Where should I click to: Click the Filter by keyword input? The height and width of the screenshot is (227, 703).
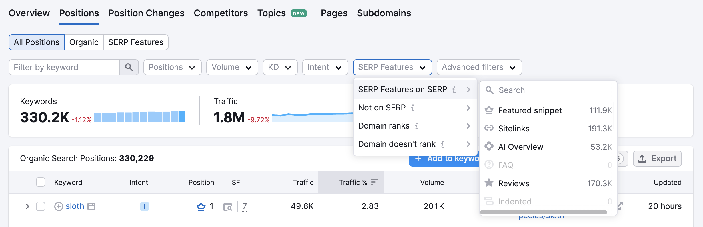[64, 67]
